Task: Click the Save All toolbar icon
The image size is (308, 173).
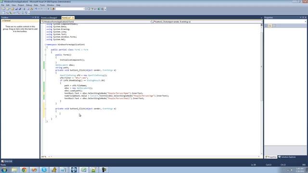Action: click(20, 9)
